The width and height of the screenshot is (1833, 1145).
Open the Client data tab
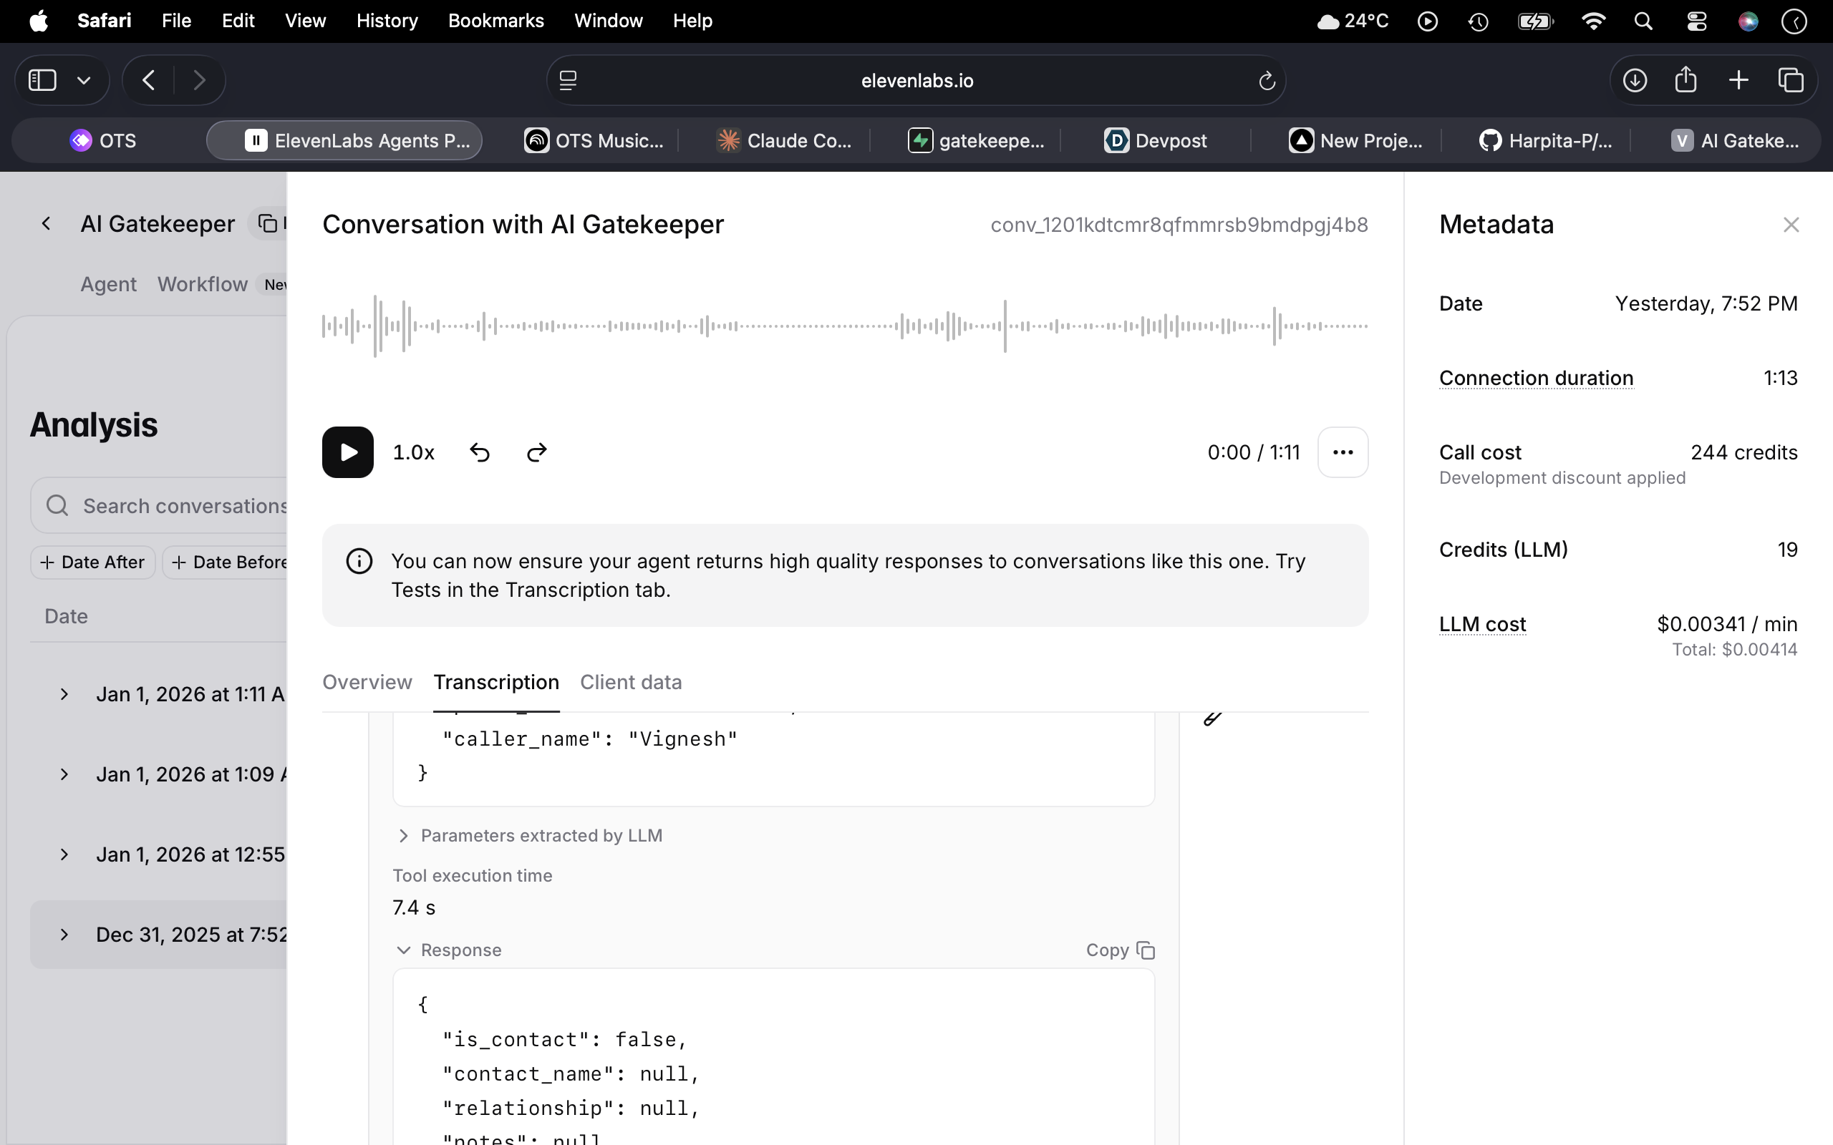click(631, 682)
